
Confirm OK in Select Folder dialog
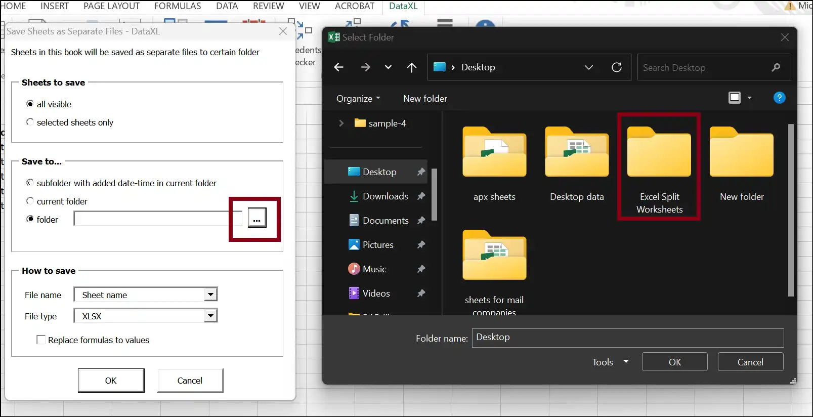tap(675, 362)
